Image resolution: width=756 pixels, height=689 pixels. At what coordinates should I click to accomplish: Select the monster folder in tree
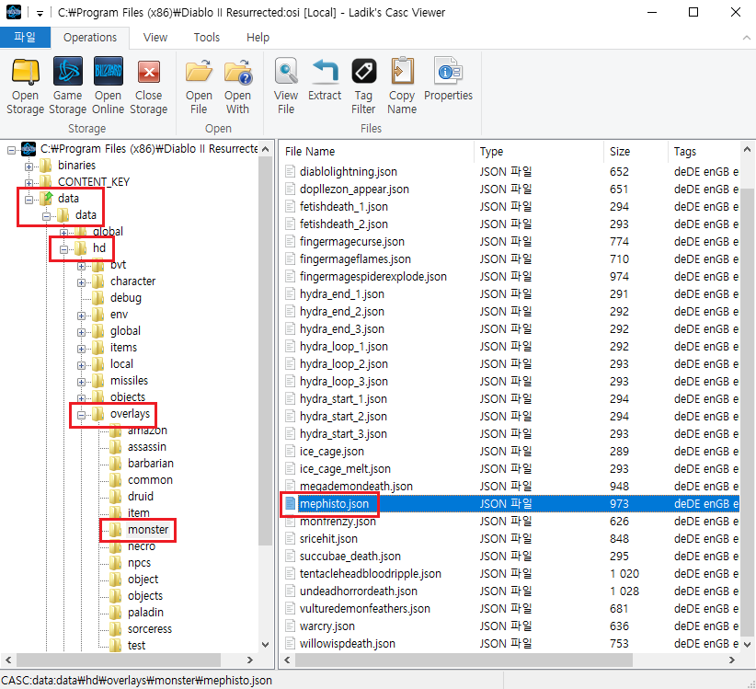[x=148, y=530]
